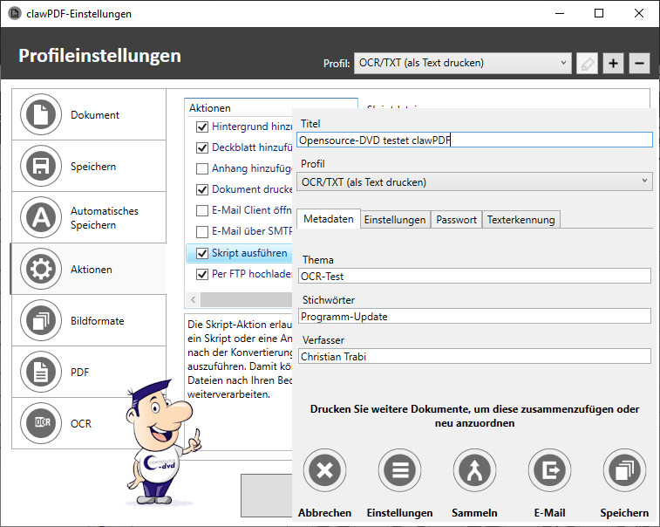Click the Sammeln merge icon

pyautogui.click(x=474, y=471)
